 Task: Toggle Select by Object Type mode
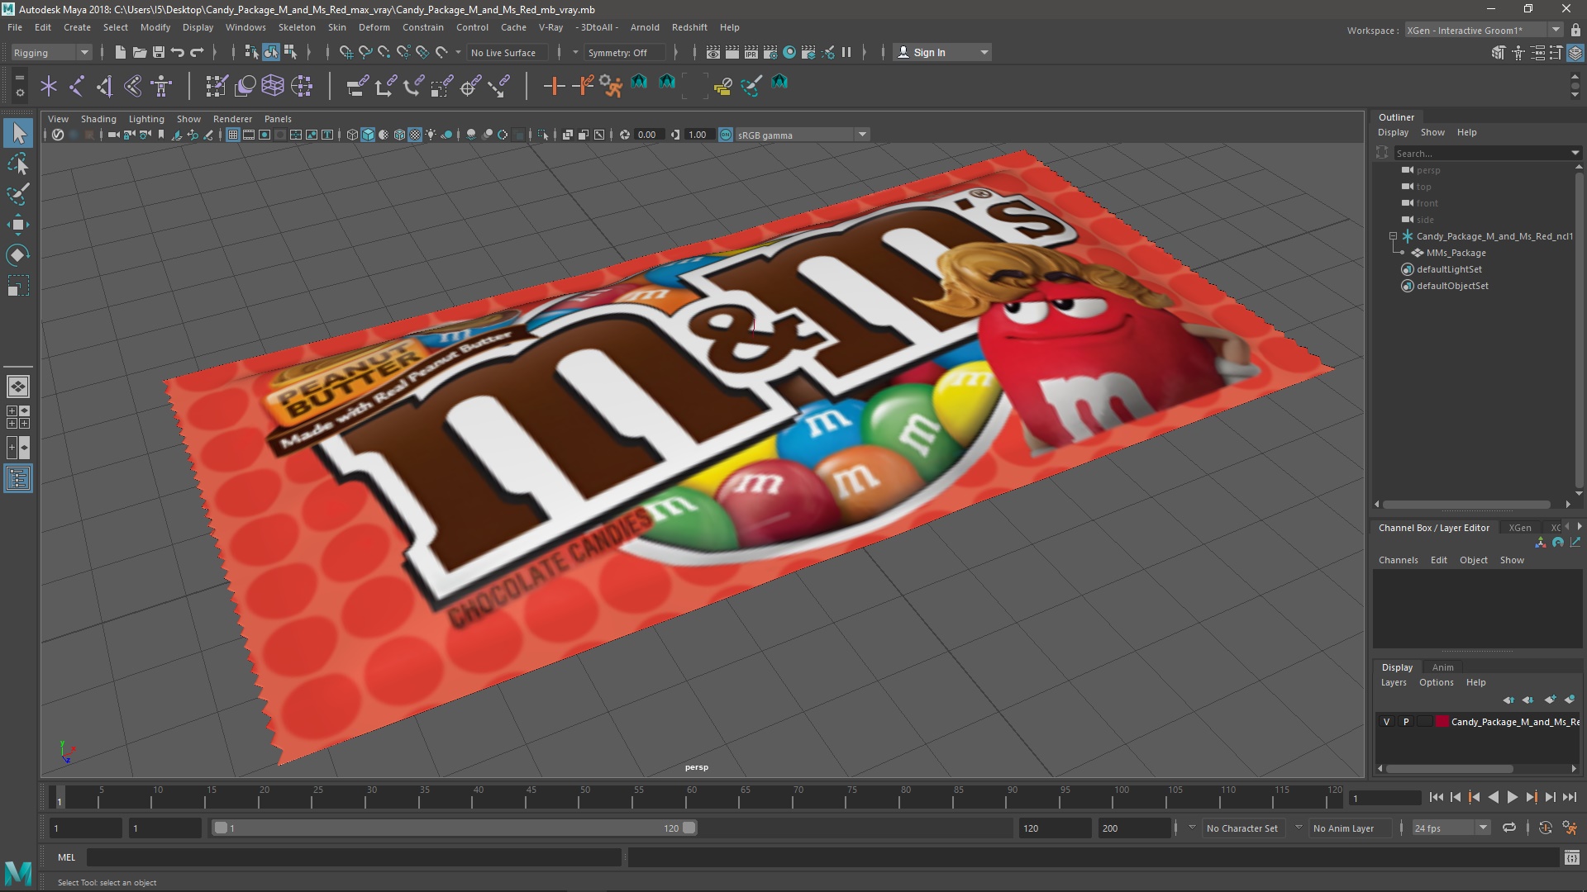[271, 52]
